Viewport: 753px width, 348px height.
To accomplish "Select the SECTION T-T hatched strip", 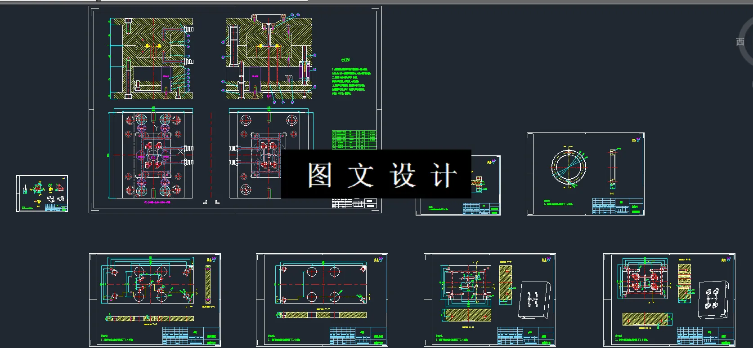I will point(150,318).
